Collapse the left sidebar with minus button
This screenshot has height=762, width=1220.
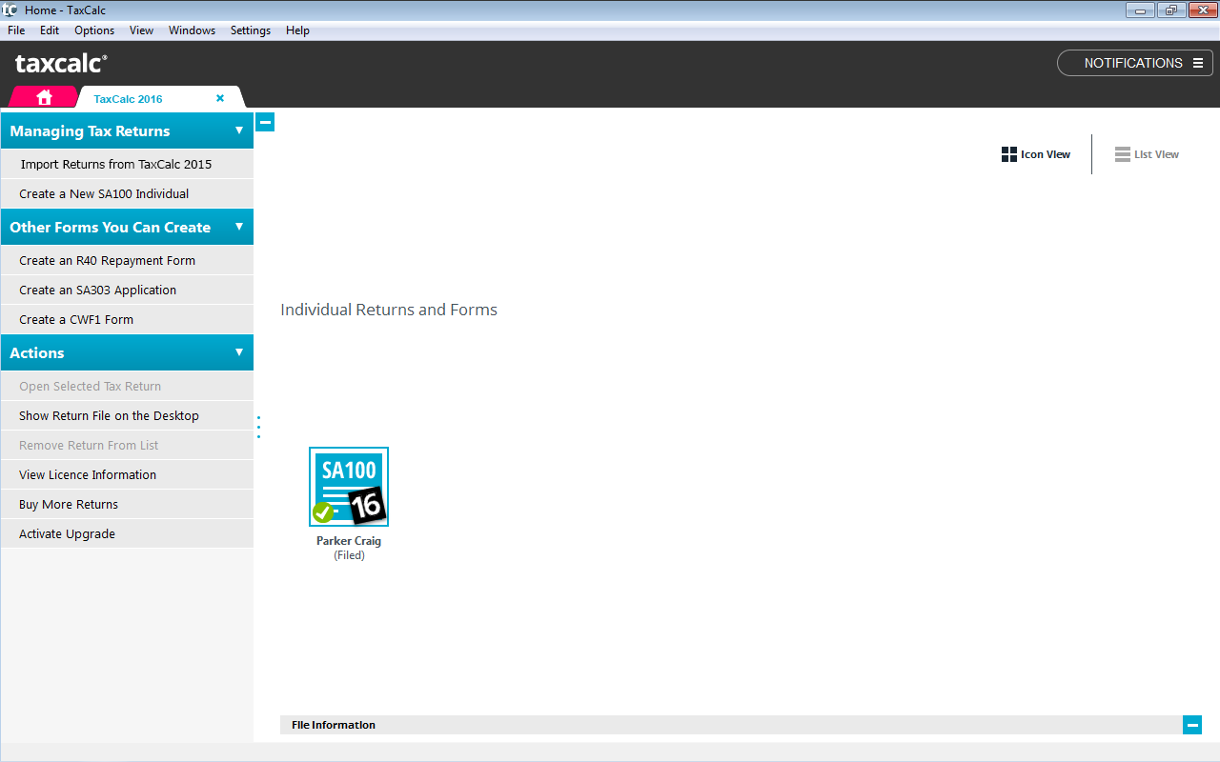[266, 122]
